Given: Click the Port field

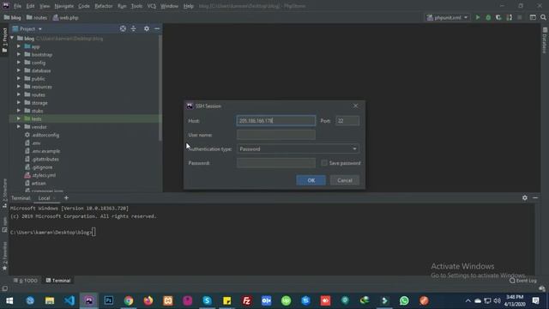Looking at the screenshot, I should tap(347, 120).
